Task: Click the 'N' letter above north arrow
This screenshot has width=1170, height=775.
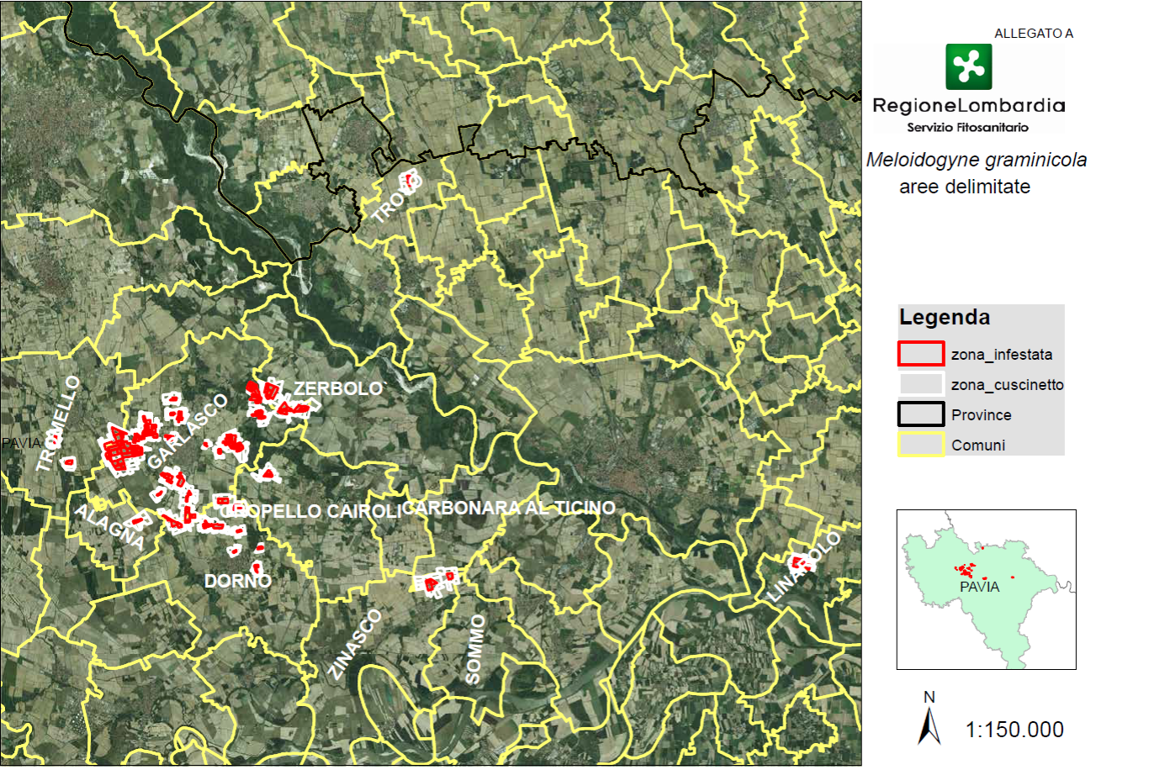Action: tap(929, 698)
